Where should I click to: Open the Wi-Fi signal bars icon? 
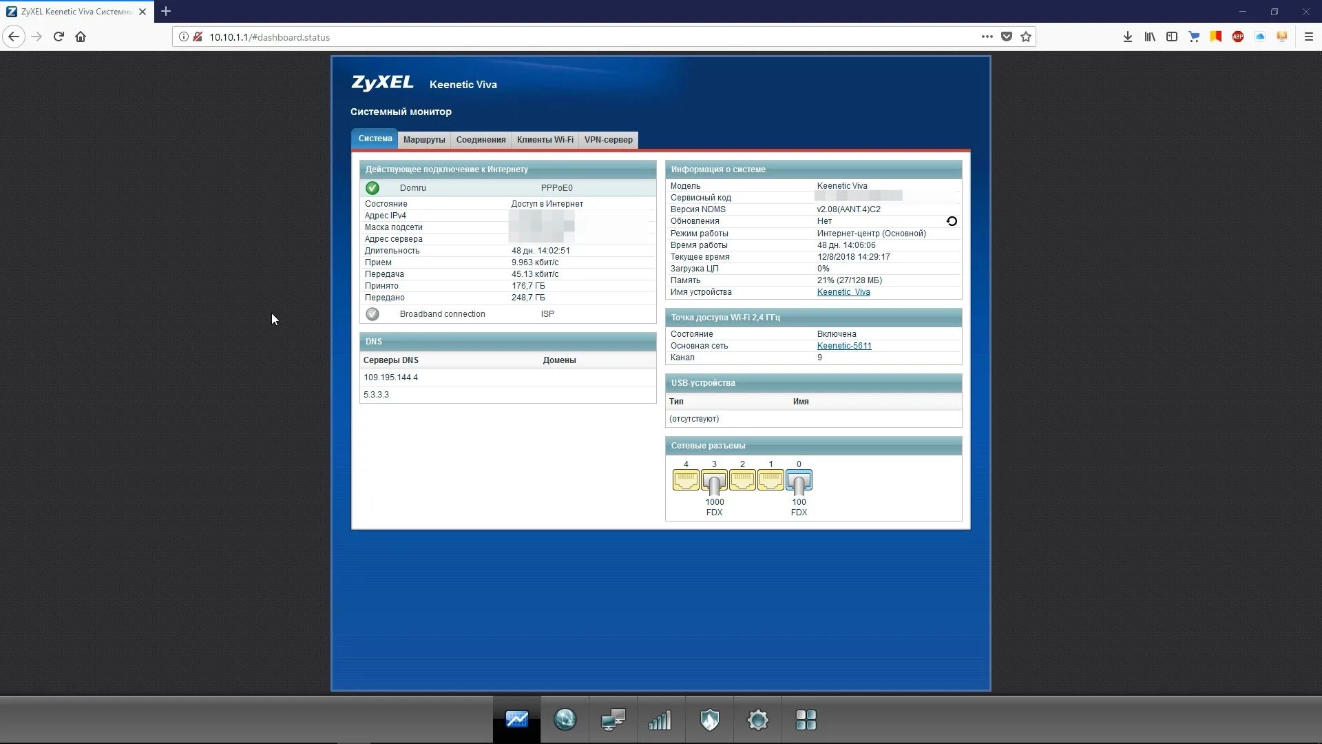pyautogui.click(x=660, y=720)
